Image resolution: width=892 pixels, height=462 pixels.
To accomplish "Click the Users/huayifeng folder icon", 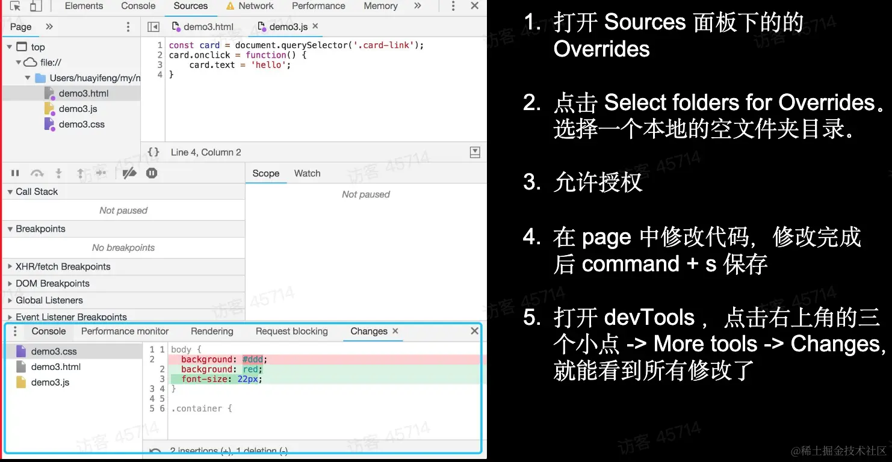I will coord(40,78).
